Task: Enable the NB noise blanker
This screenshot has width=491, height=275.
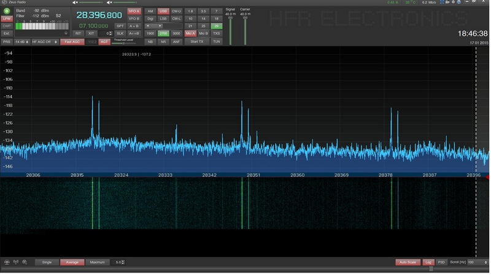Action: click(x=150, y=42)
